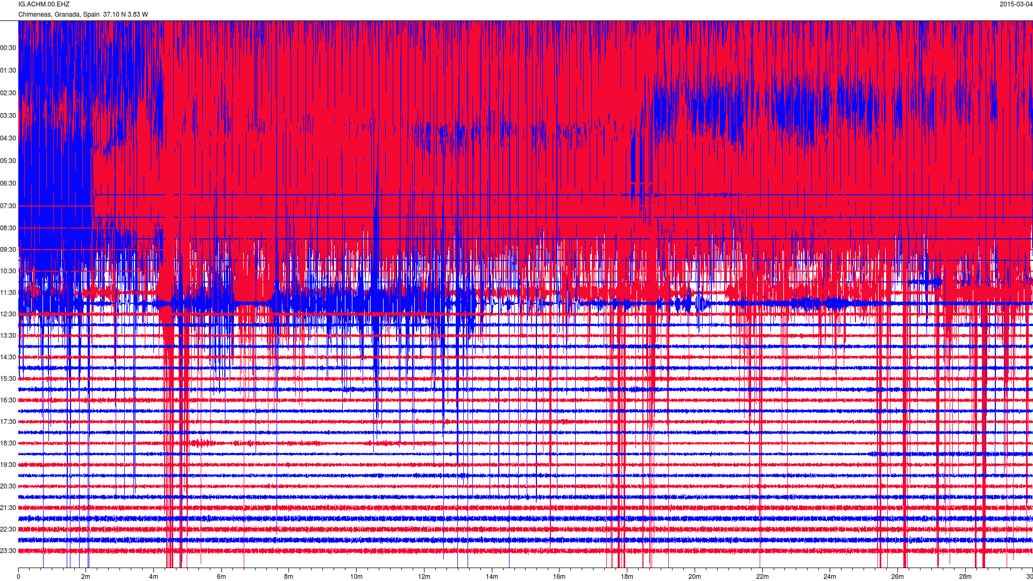Click the 07:30 time label
The height and width of the screenshot is (581, 1033).
(8, 206)
